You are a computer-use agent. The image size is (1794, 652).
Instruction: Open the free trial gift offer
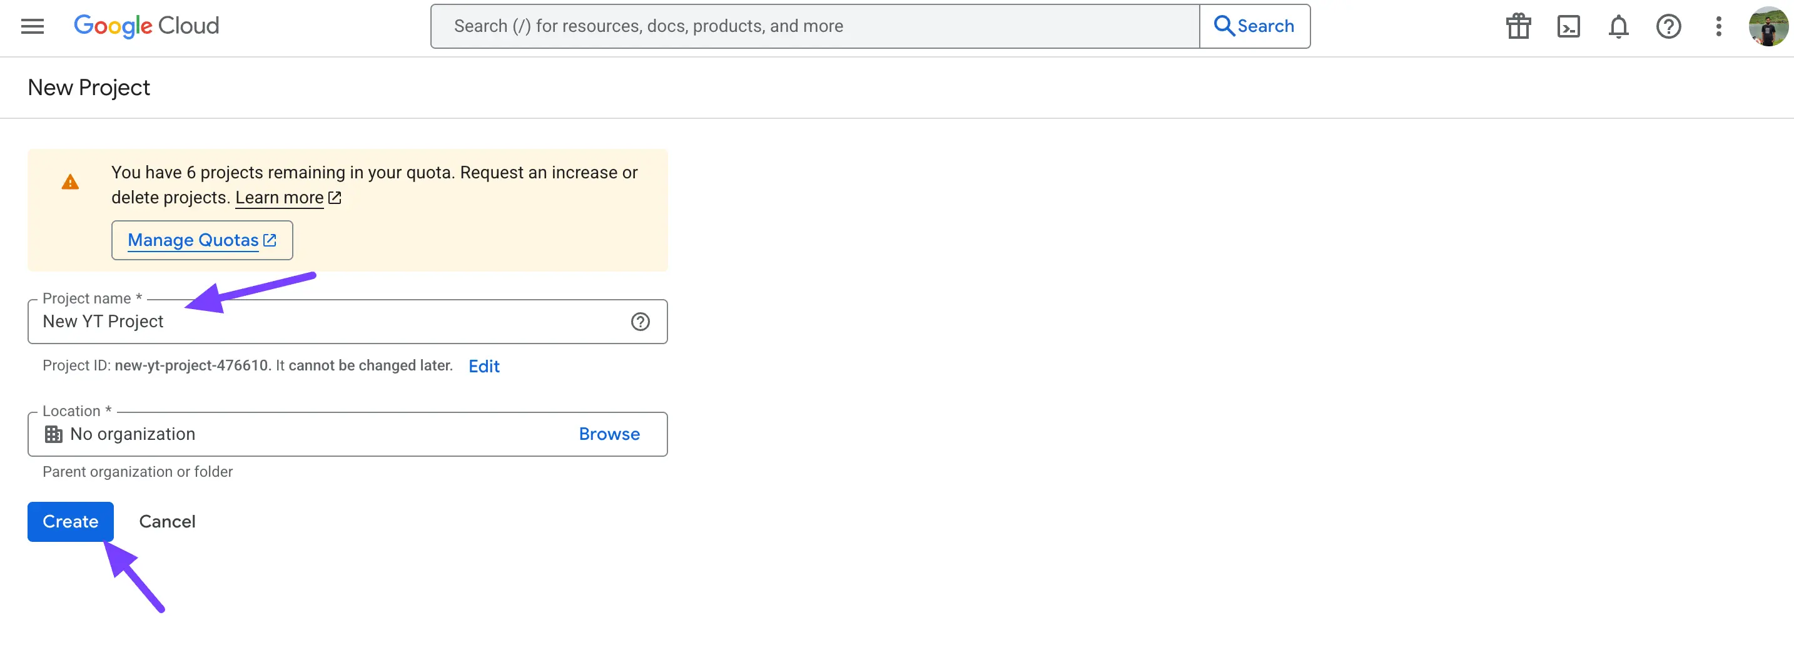coord(1518,26)
